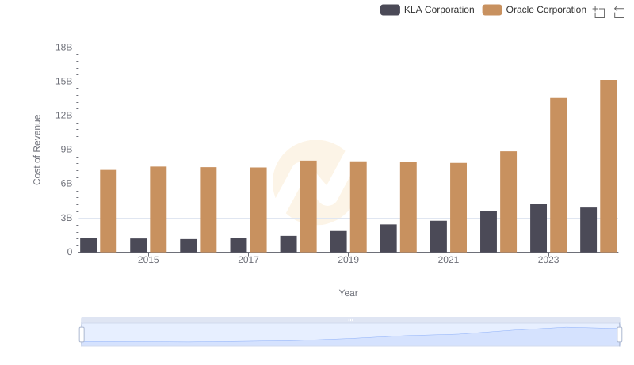Click the 'Cost of Revenue' axis title
634x365 pixels.
click(36, 150)
